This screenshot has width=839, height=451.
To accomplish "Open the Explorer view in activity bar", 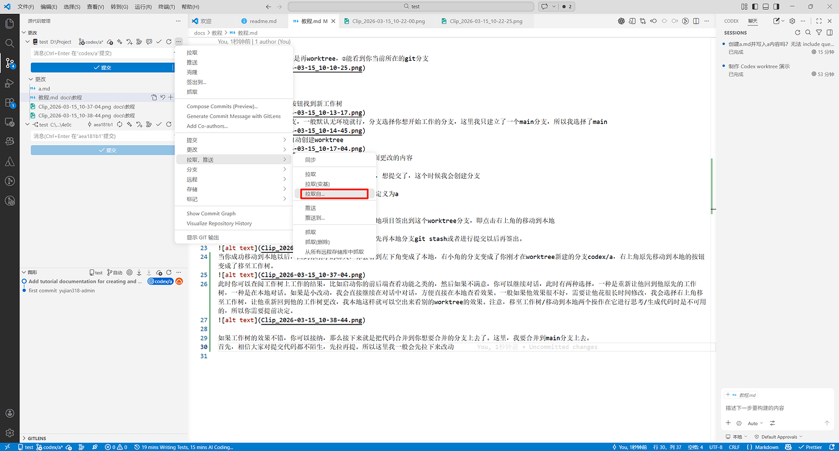I will (10, 24).
